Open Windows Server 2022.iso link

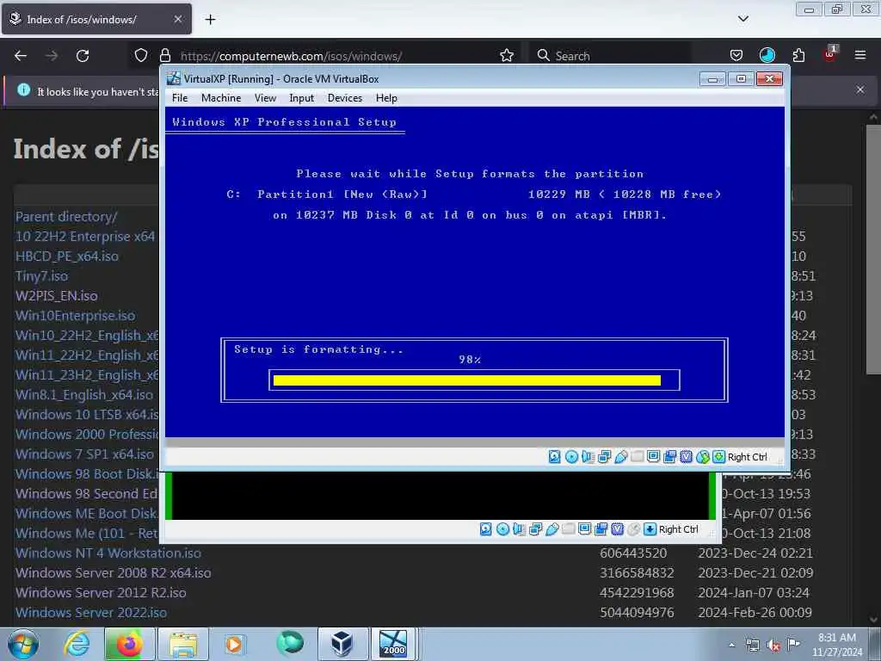point(91,612)
